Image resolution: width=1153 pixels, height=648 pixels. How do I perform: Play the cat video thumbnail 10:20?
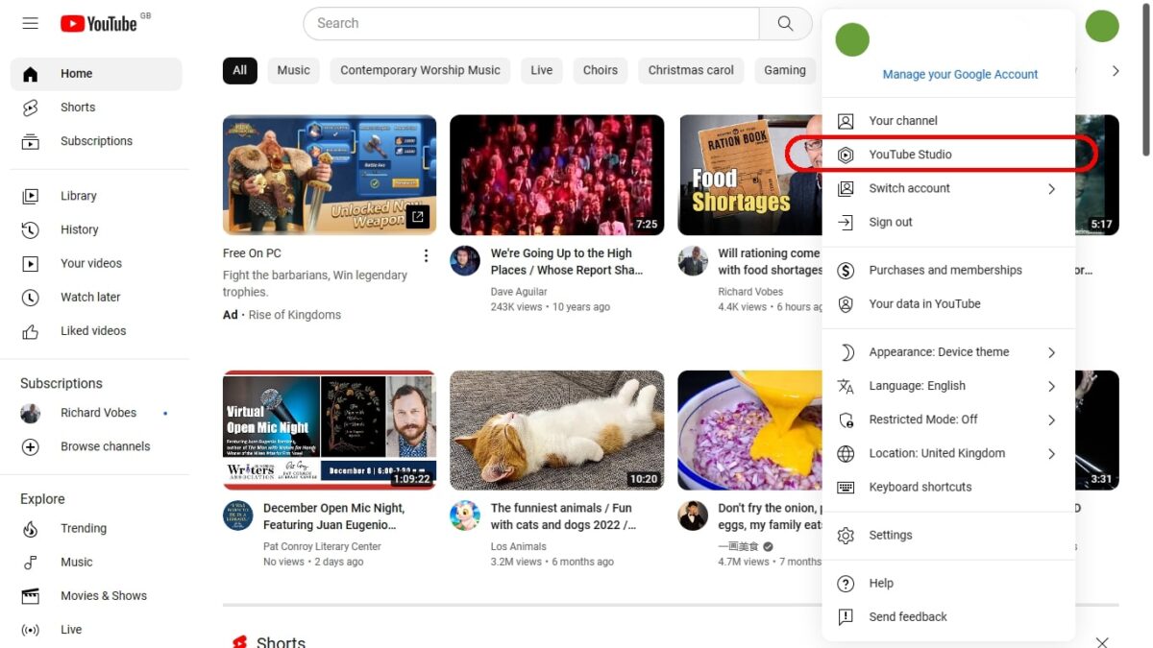[x=556, y=430]
